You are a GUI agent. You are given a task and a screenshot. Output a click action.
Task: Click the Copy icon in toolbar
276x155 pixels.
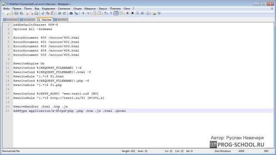click(x=48, y=13)
